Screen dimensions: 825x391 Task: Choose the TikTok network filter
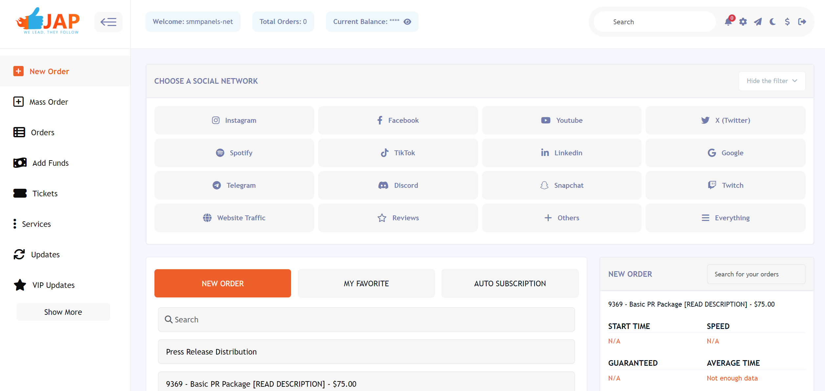(x=398, y=153)
